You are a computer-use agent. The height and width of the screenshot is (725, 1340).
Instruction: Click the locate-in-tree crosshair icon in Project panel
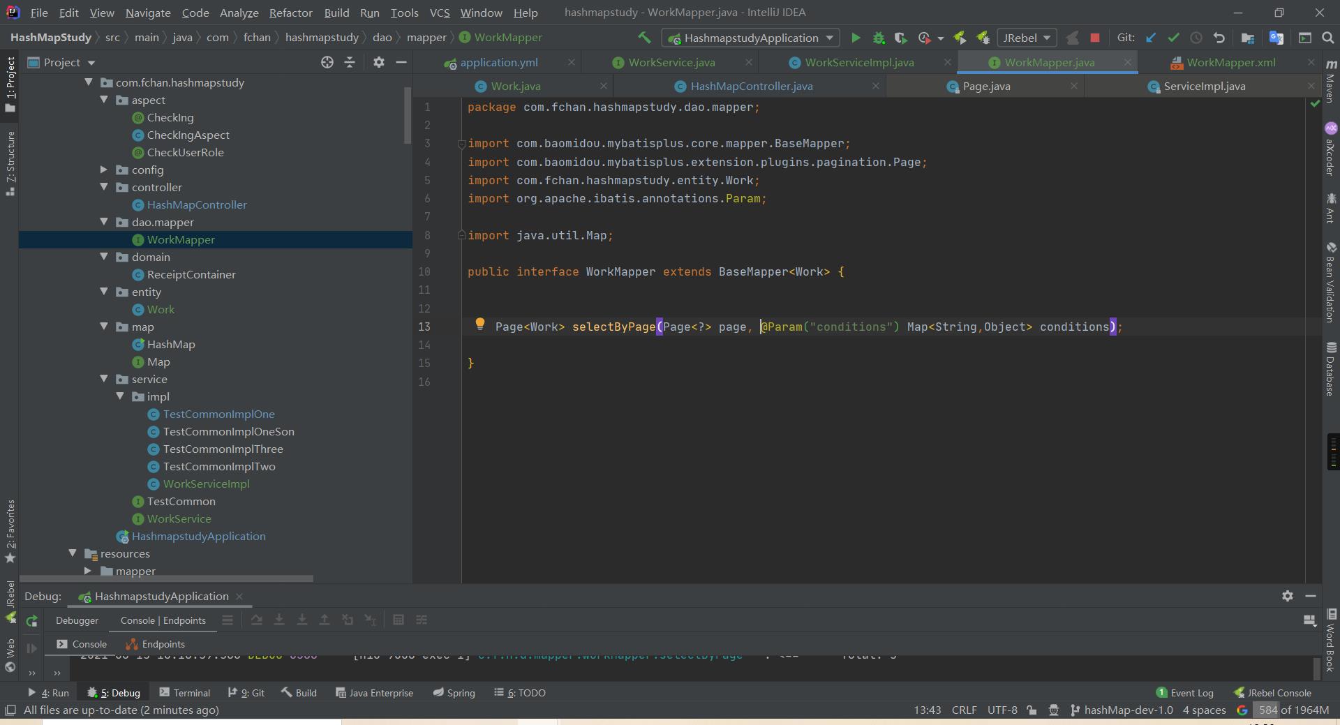(327, 62)
